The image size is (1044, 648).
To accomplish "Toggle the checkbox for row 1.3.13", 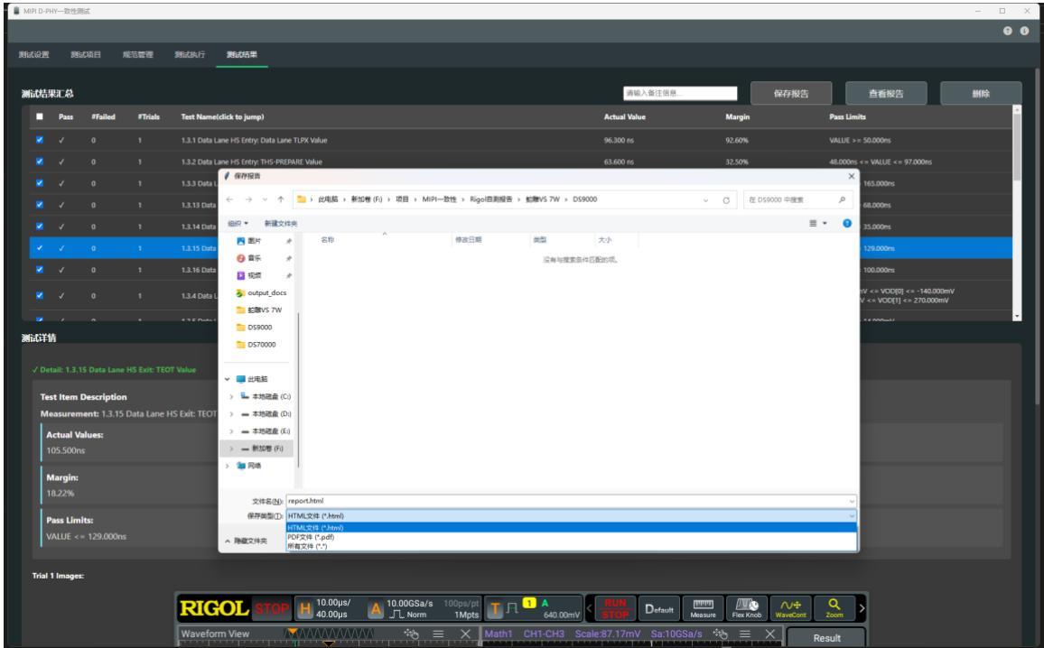I will (39, 204).
